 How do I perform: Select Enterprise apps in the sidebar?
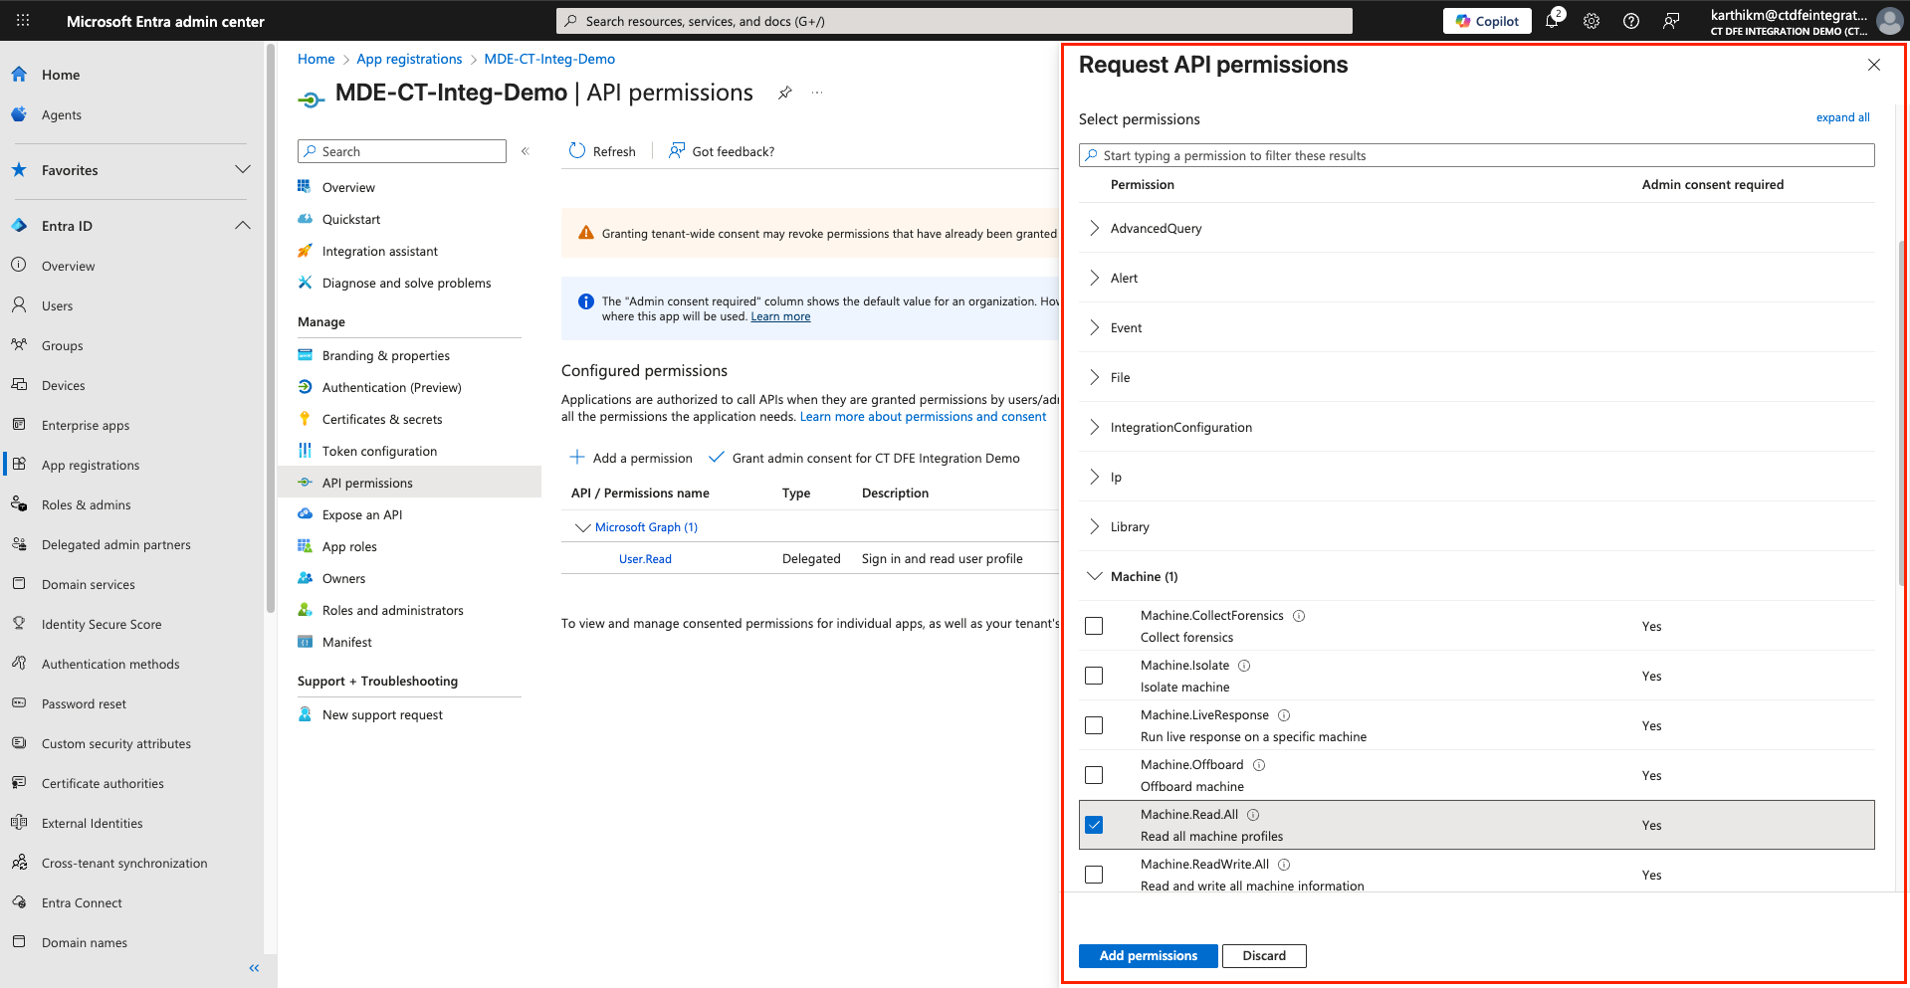[86, 425]
